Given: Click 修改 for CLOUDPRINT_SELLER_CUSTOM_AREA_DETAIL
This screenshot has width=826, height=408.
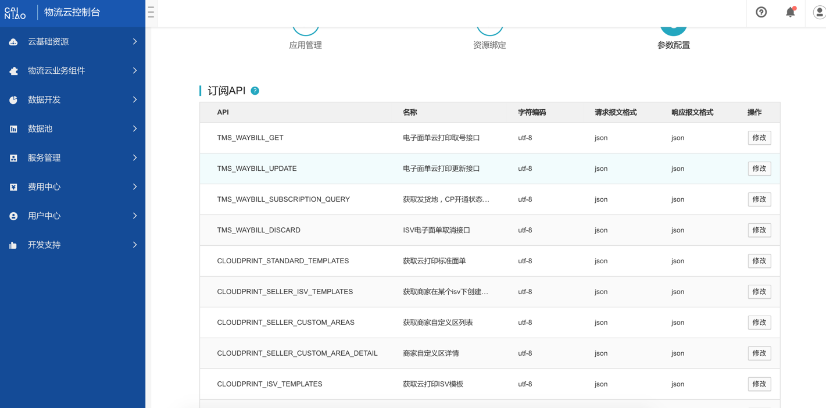Looking at the screenshot, I should pyautogui.click(x=759, y=353).
